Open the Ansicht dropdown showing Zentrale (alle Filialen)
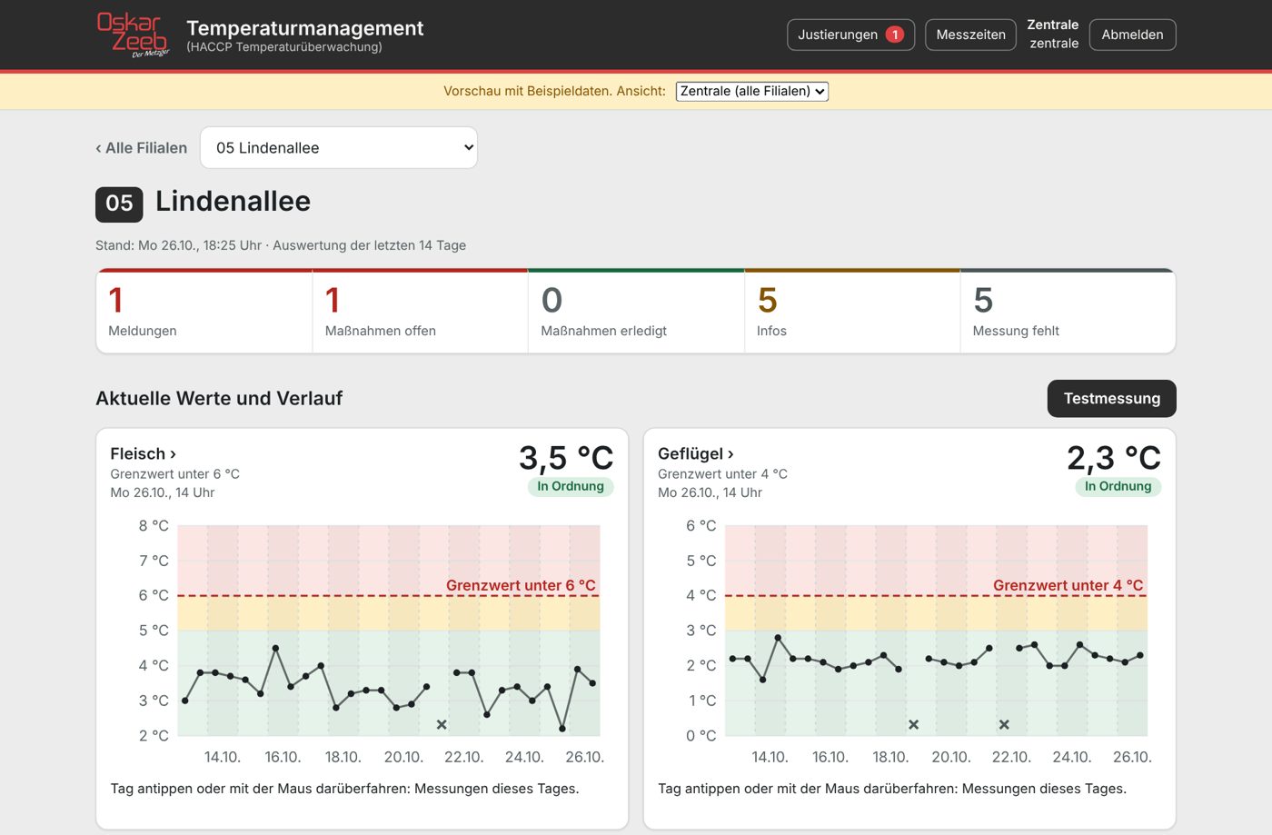This screenshot has height=835, width=1272. (751, 91)
